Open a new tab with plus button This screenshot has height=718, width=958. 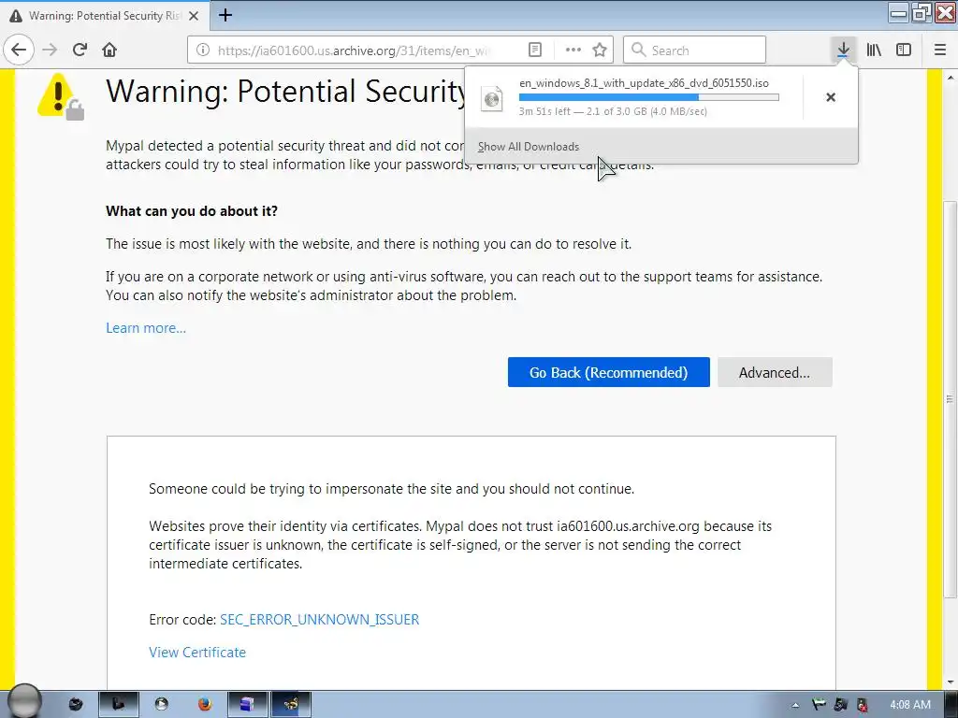[225, 15]
